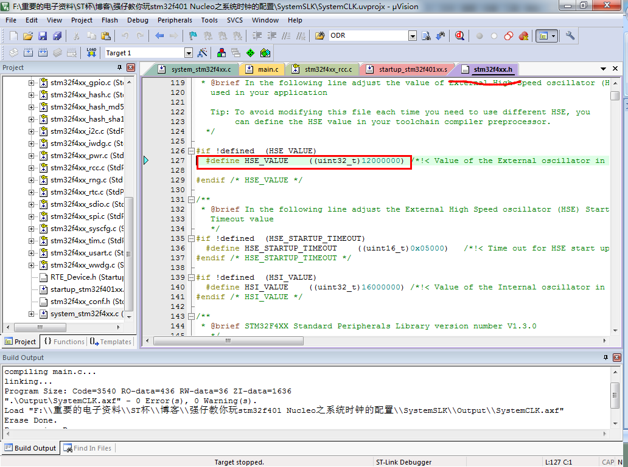Download to flash with the LOAD icon

coord(91,53)
